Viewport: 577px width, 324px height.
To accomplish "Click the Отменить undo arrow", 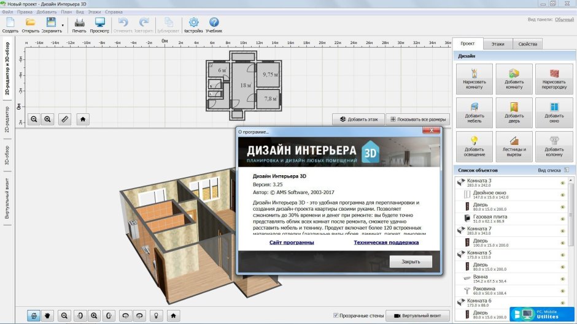I will pos(123,23).
